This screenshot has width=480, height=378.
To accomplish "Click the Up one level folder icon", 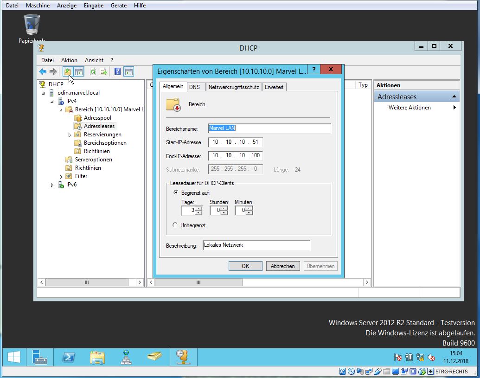I will (x=67, y=71).
